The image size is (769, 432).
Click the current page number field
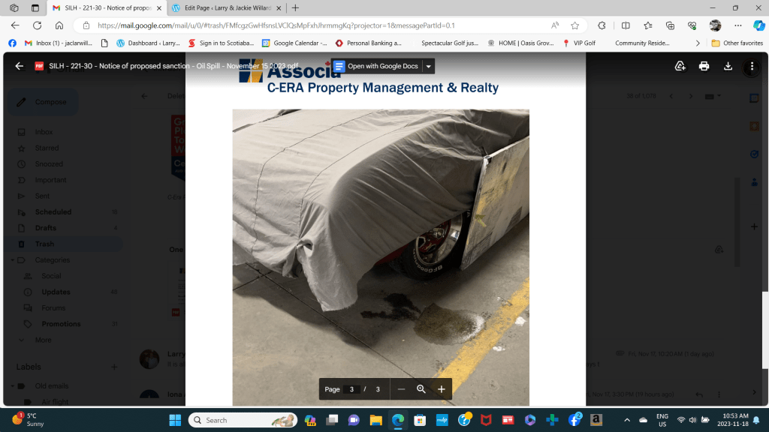351,389
